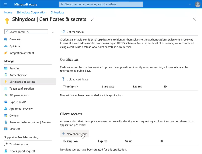Close the Certificates & secrets blade
This screenshot has height=154, width=202.
194,19
